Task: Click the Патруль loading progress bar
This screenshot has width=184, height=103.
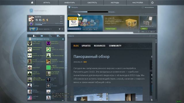Action: pyautogui.click(x=88, y=12)
